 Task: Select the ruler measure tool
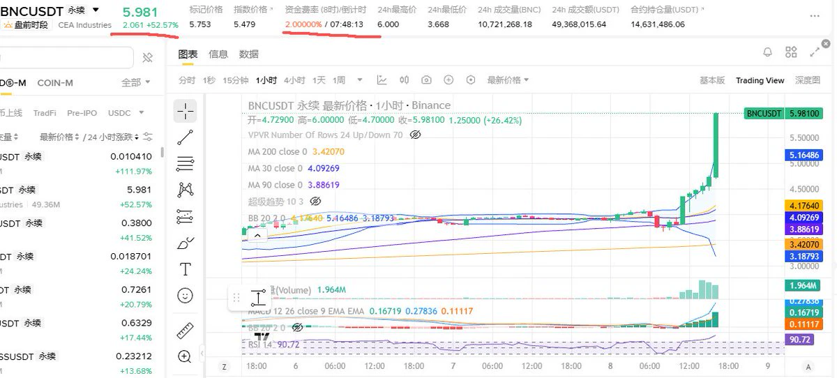pos(185,331)
